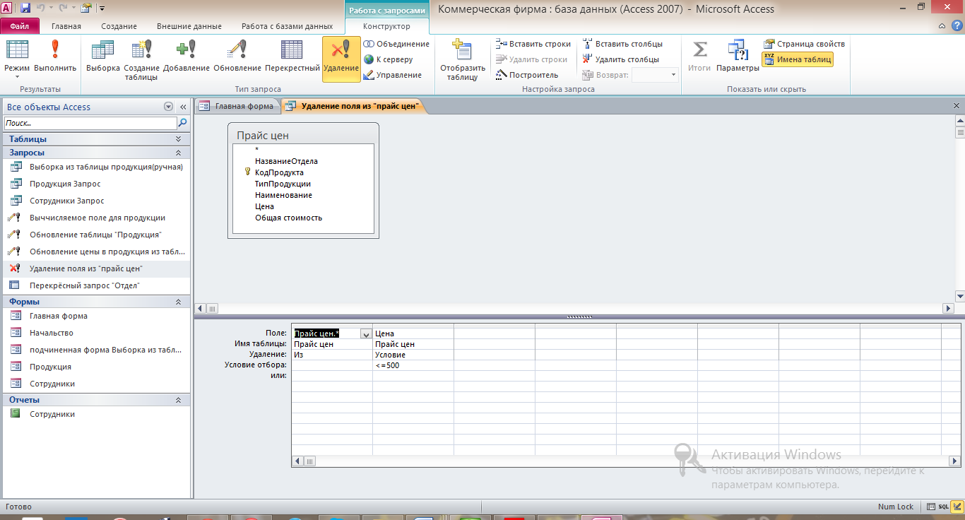Image resolution: width=965 pixels, height=520 pixels.
Task: Open navigation pane category dropdown arrow
Action: pos(168,107)
